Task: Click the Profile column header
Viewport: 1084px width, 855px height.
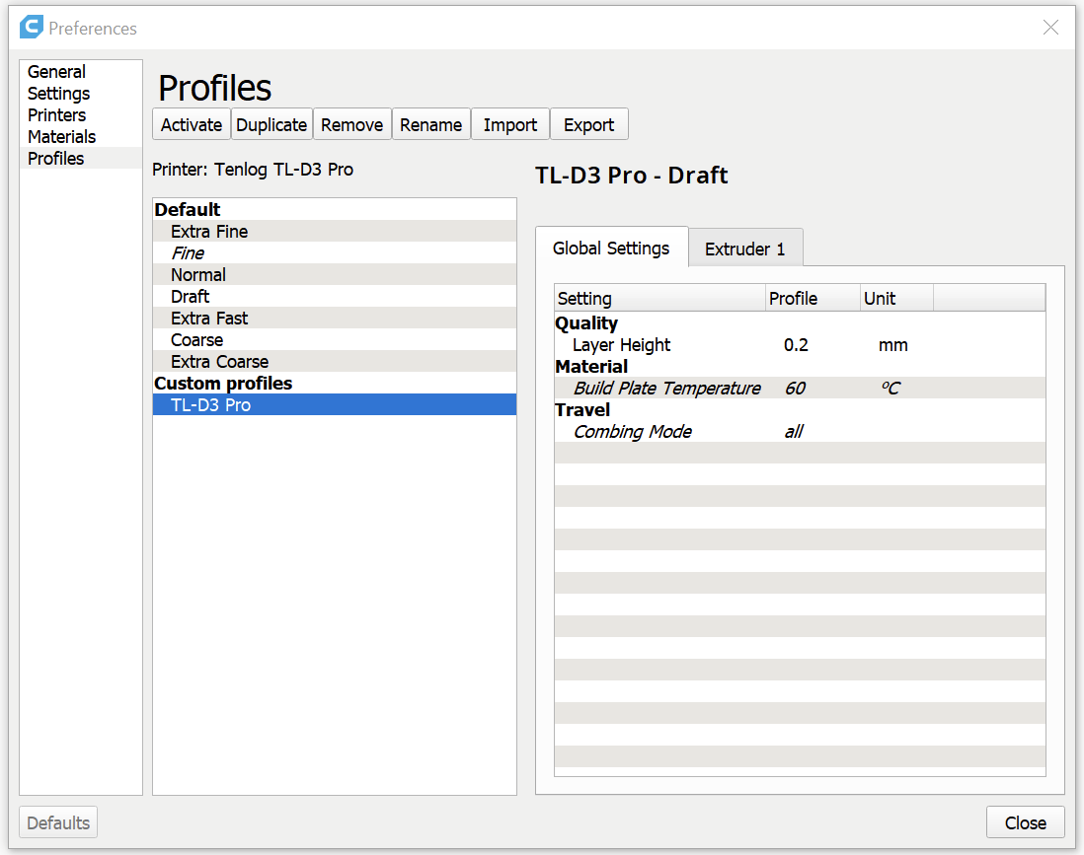Action: click(x=813, y=299)
